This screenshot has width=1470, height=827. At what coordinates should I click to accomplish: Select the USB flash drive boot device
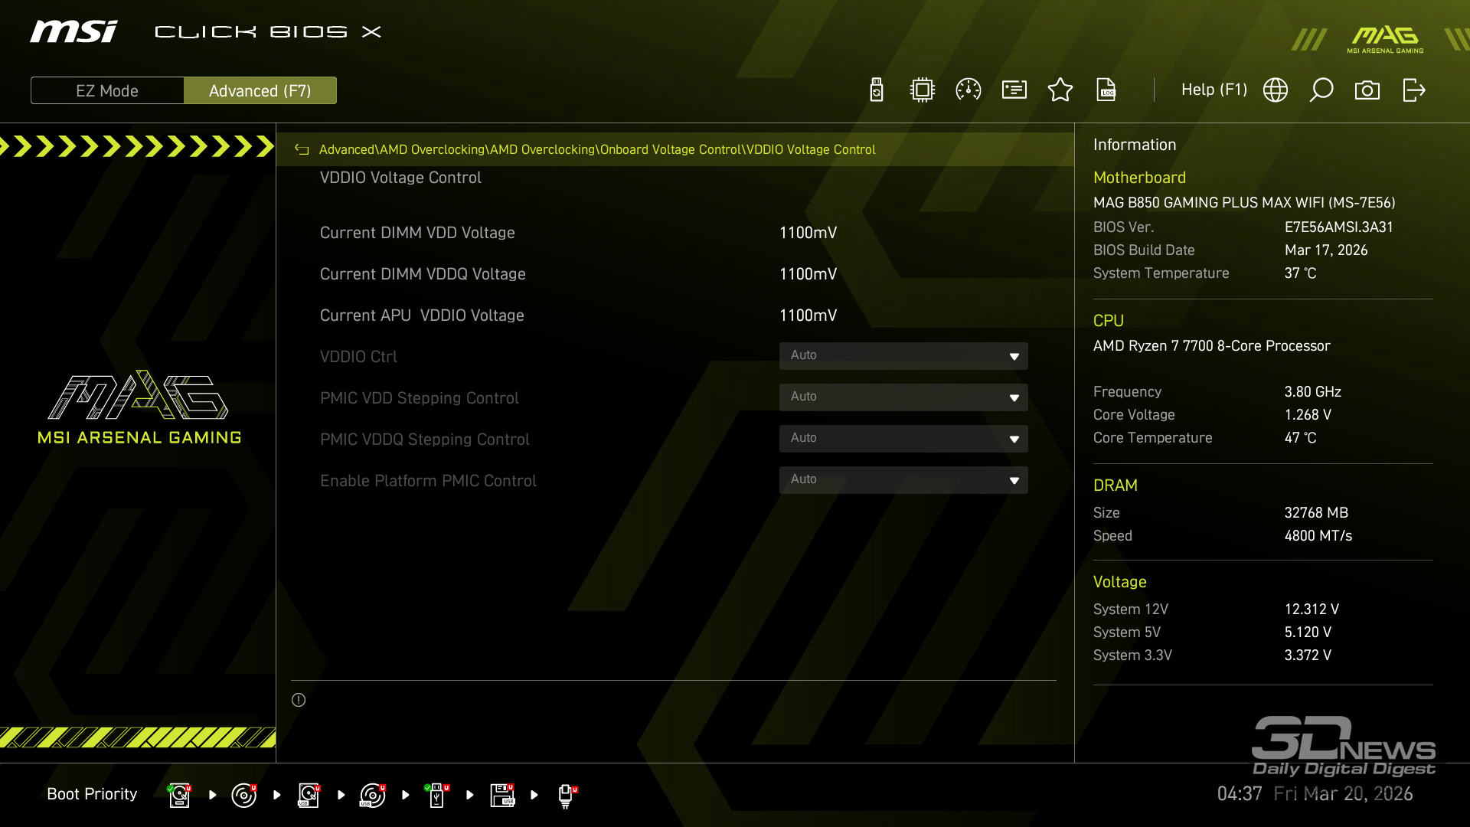point(436,795)
